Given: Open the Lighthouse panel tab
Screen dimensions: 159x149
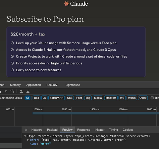Looking at the screenshot, I should point(73,85).
